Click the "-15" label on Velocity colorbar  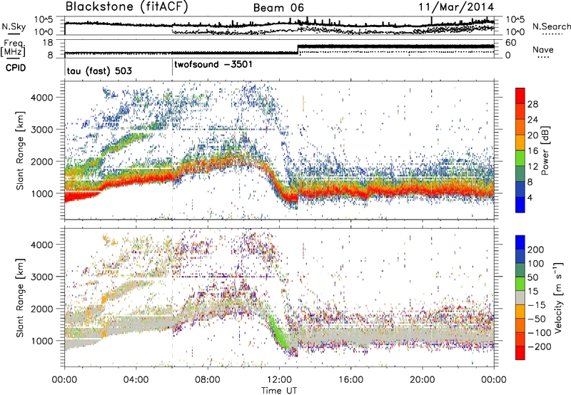point(536,304)
